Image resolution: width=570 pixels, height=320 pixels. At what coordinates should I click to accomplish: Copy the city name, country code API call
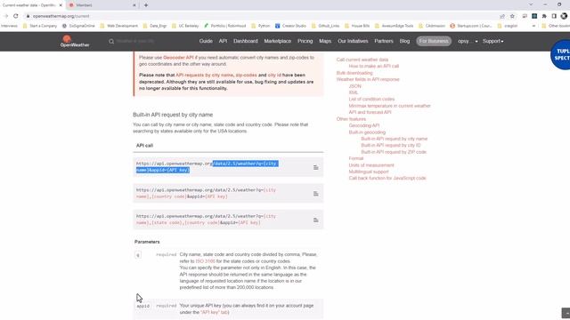coord(315,194)
